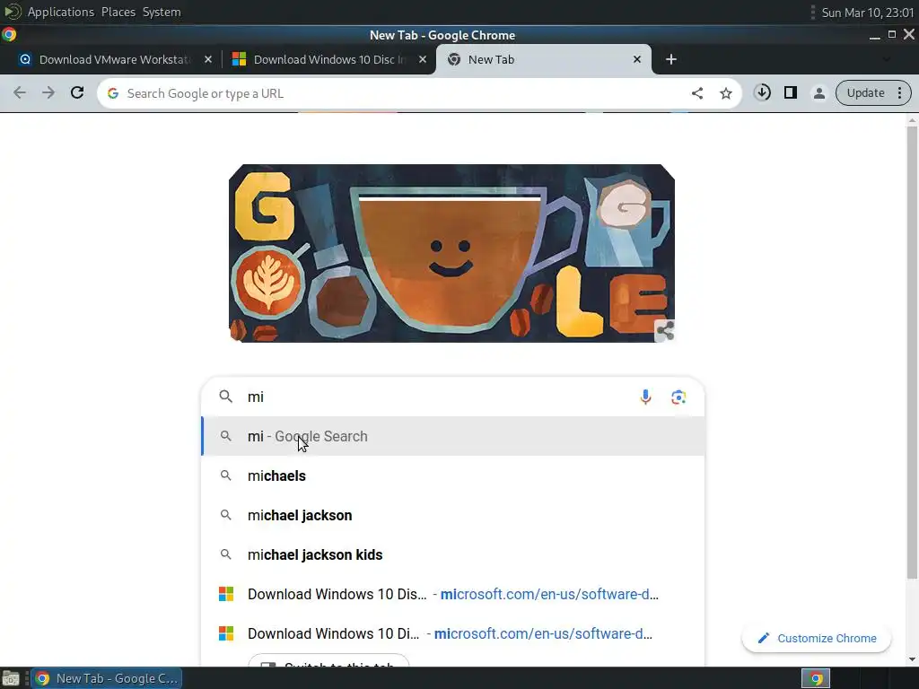Start voice search with microphone icon

click(x=645, y=397)
